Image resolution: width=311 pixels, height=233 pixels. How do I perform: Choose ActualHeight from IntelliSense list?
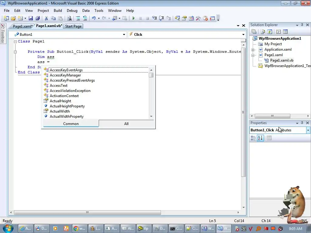pyautogui.click(x=96, y=101)
